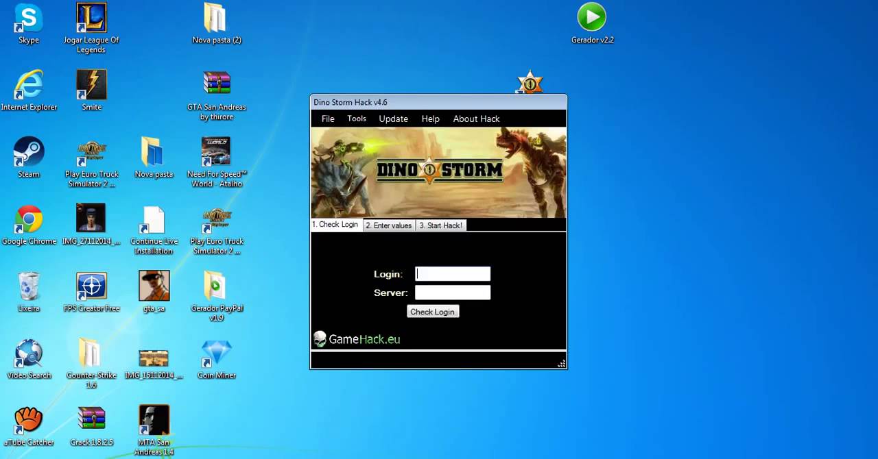Click the GameHack.eu logo link
878x459 pixels.
[357, 339]
